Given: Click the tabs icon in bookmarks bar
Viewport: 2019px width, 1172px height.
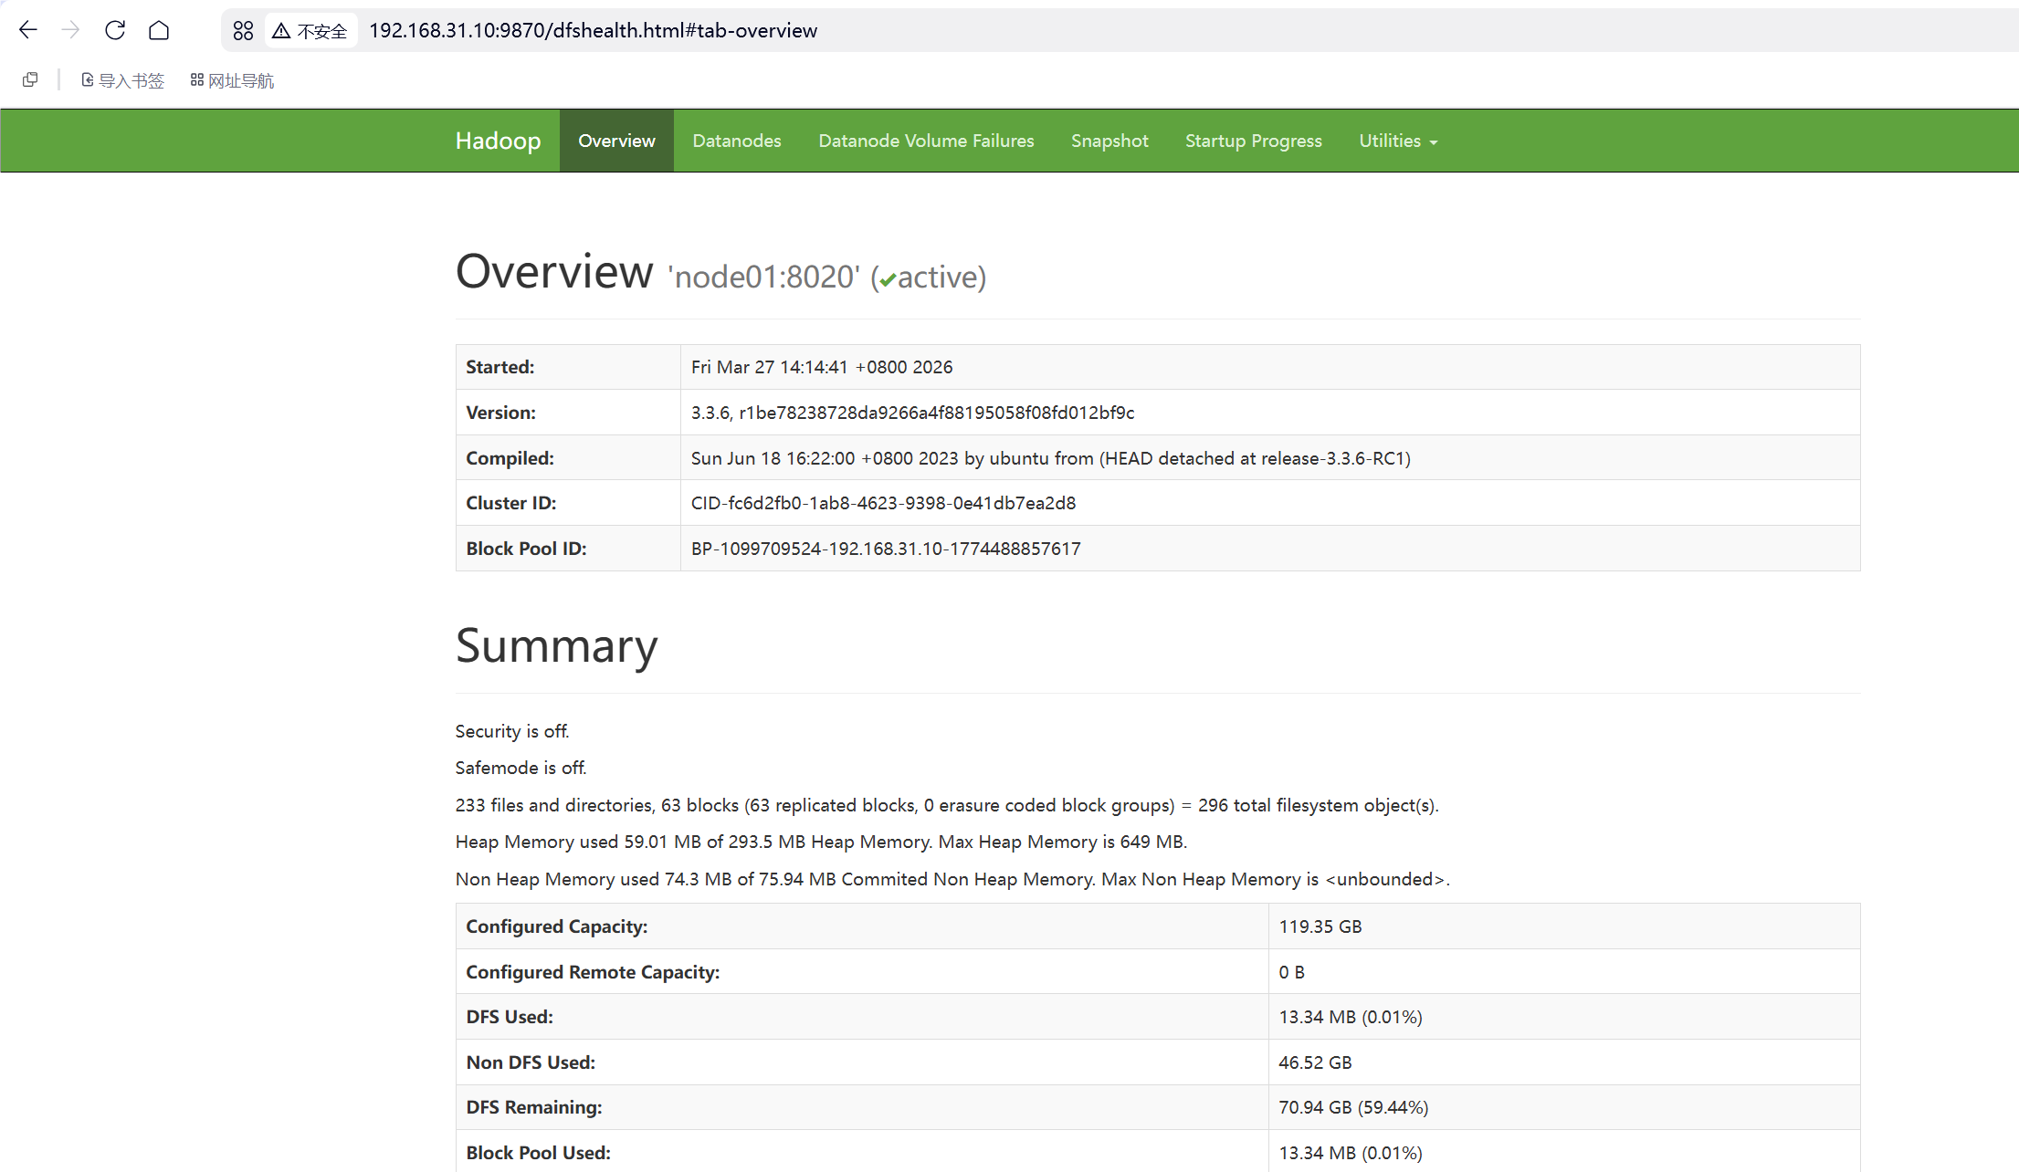Looking at the screenshot, I should point(30,80).
